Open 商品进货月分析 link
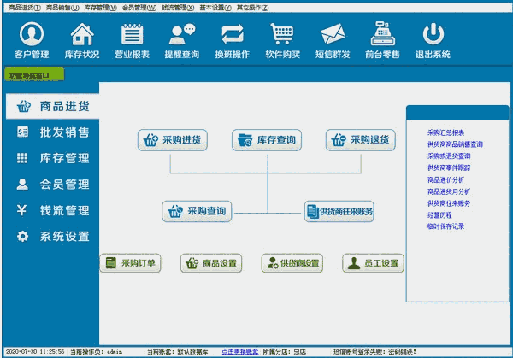The image size is (513, 358). [449, 191]
